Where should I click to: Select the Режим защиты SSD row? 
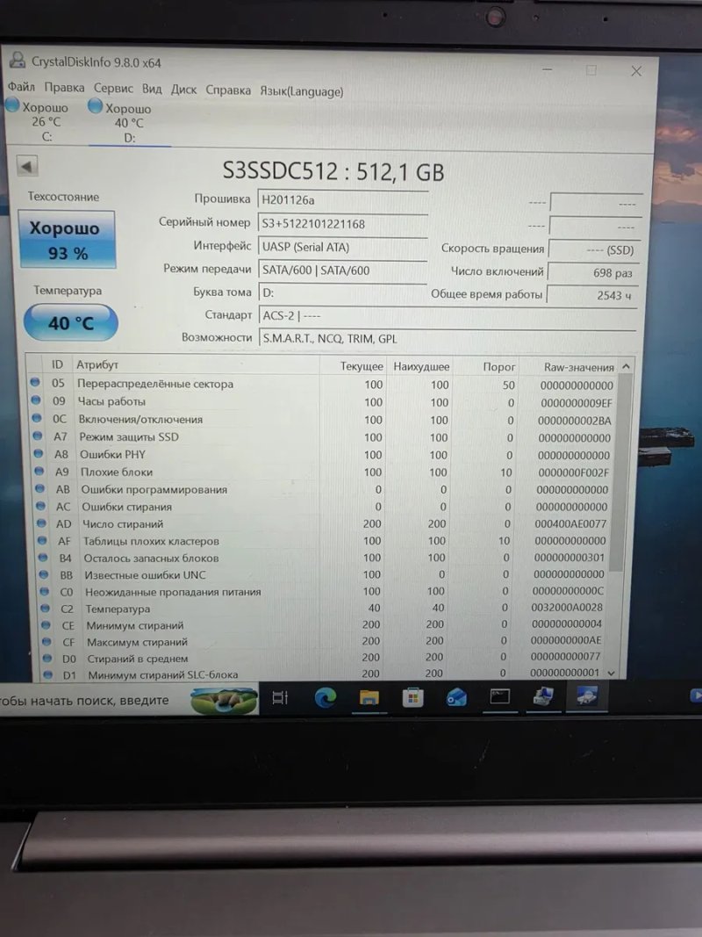[x=322, y=437]
